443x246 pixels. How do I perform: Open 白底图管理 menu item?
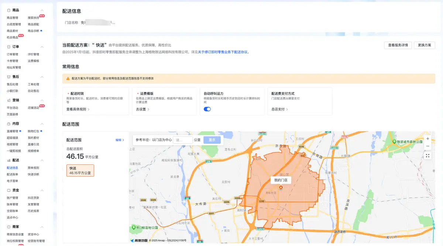14,24
